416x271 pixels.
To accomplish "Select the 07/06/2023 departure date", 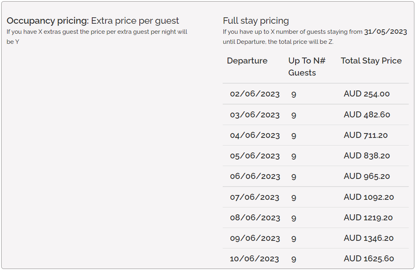I will pos(255,197).
